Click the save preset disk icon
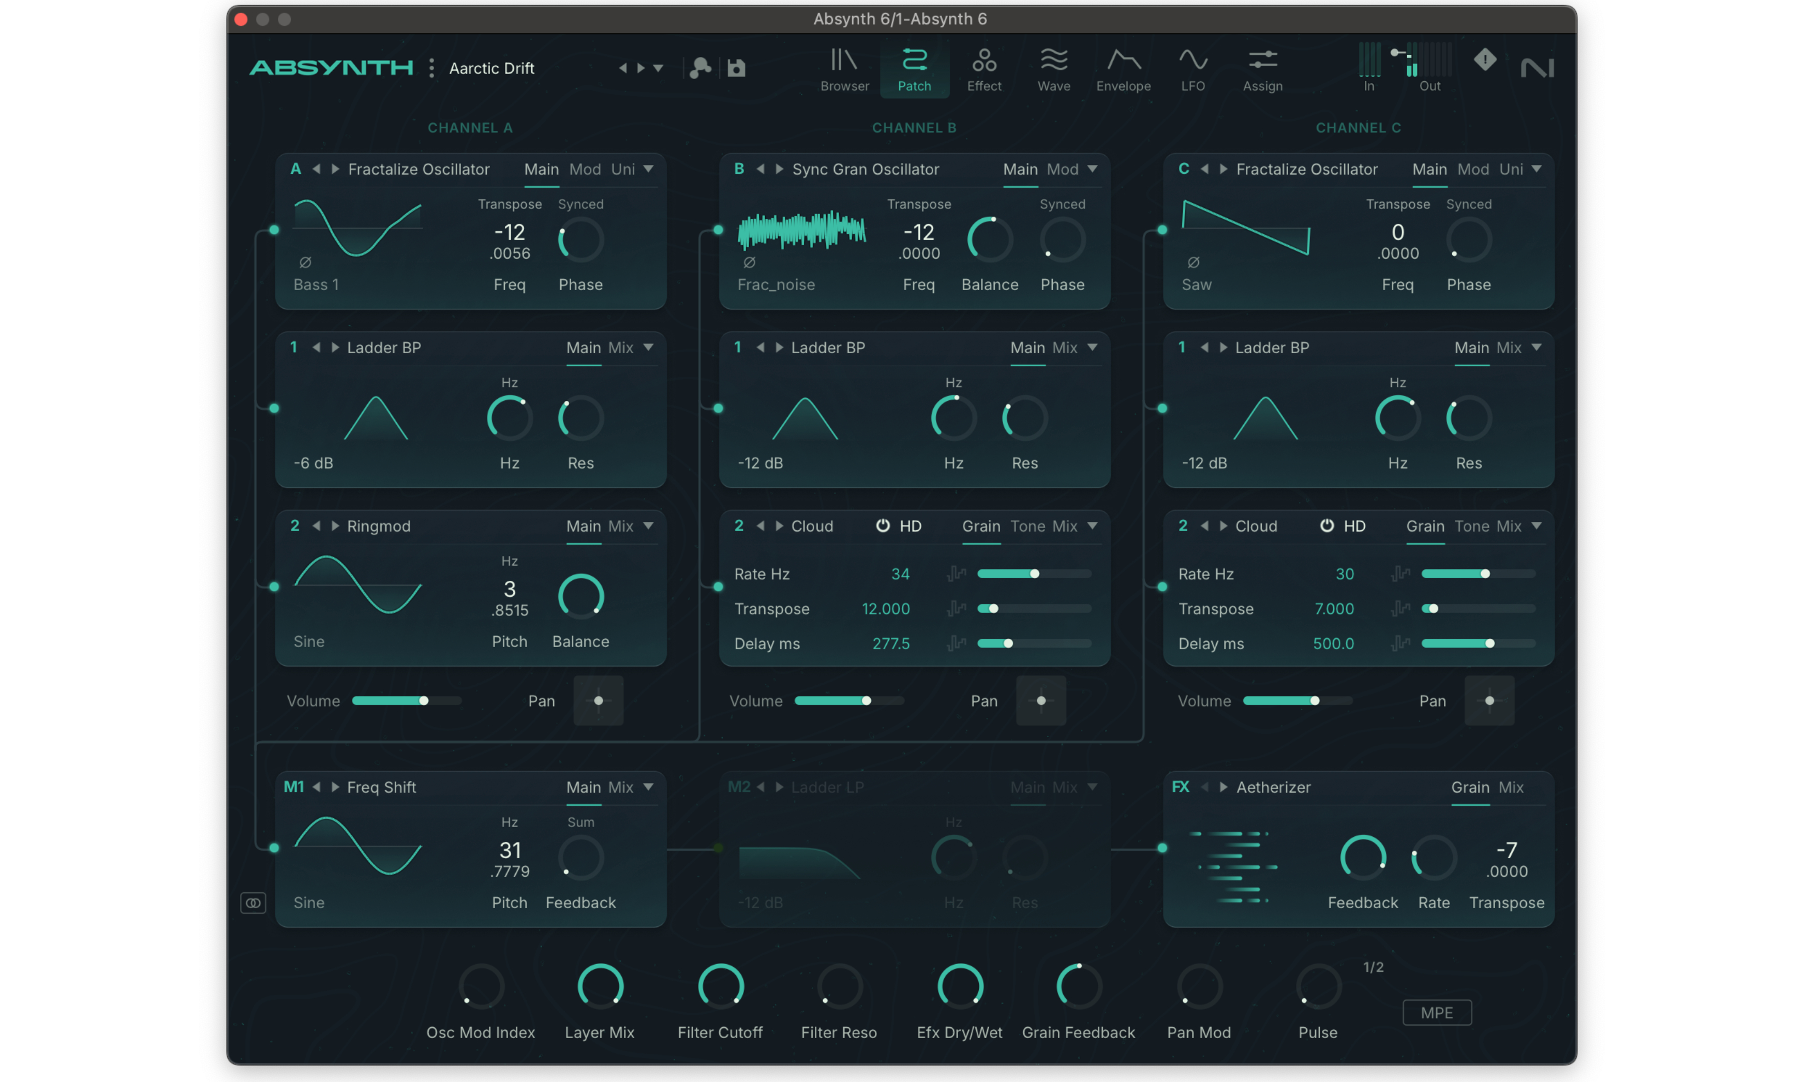The image size is (1804, 1082). tap(737, 68)
